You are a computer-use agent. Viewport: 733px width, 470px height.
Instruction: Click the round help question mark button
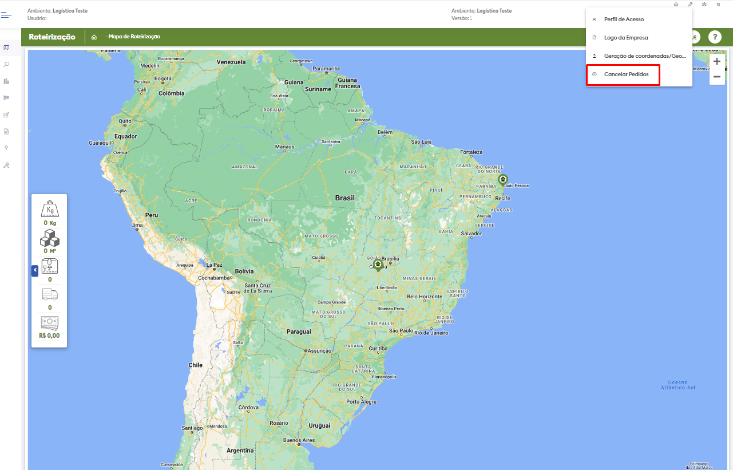pyautogui.click(x=715, y=37)
